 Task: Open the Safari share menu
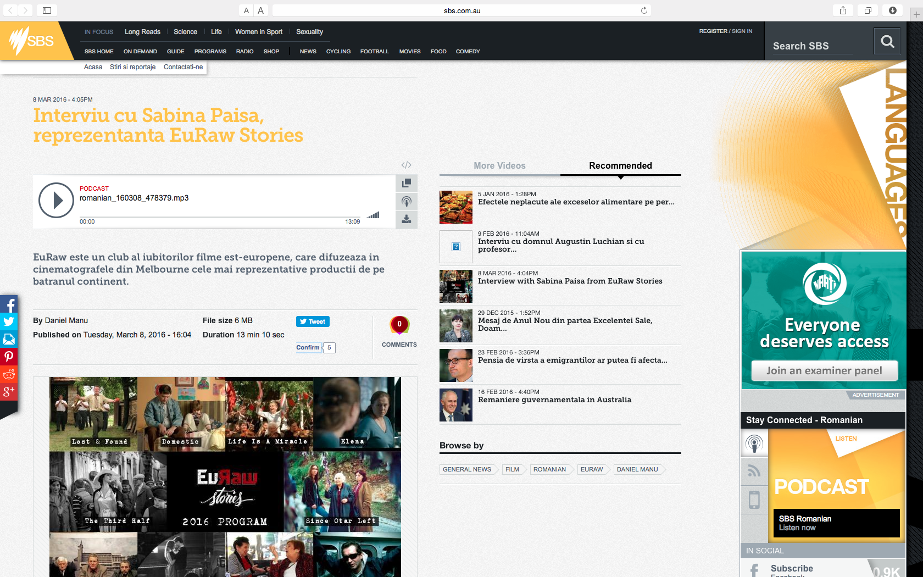[x=843, y=10]
